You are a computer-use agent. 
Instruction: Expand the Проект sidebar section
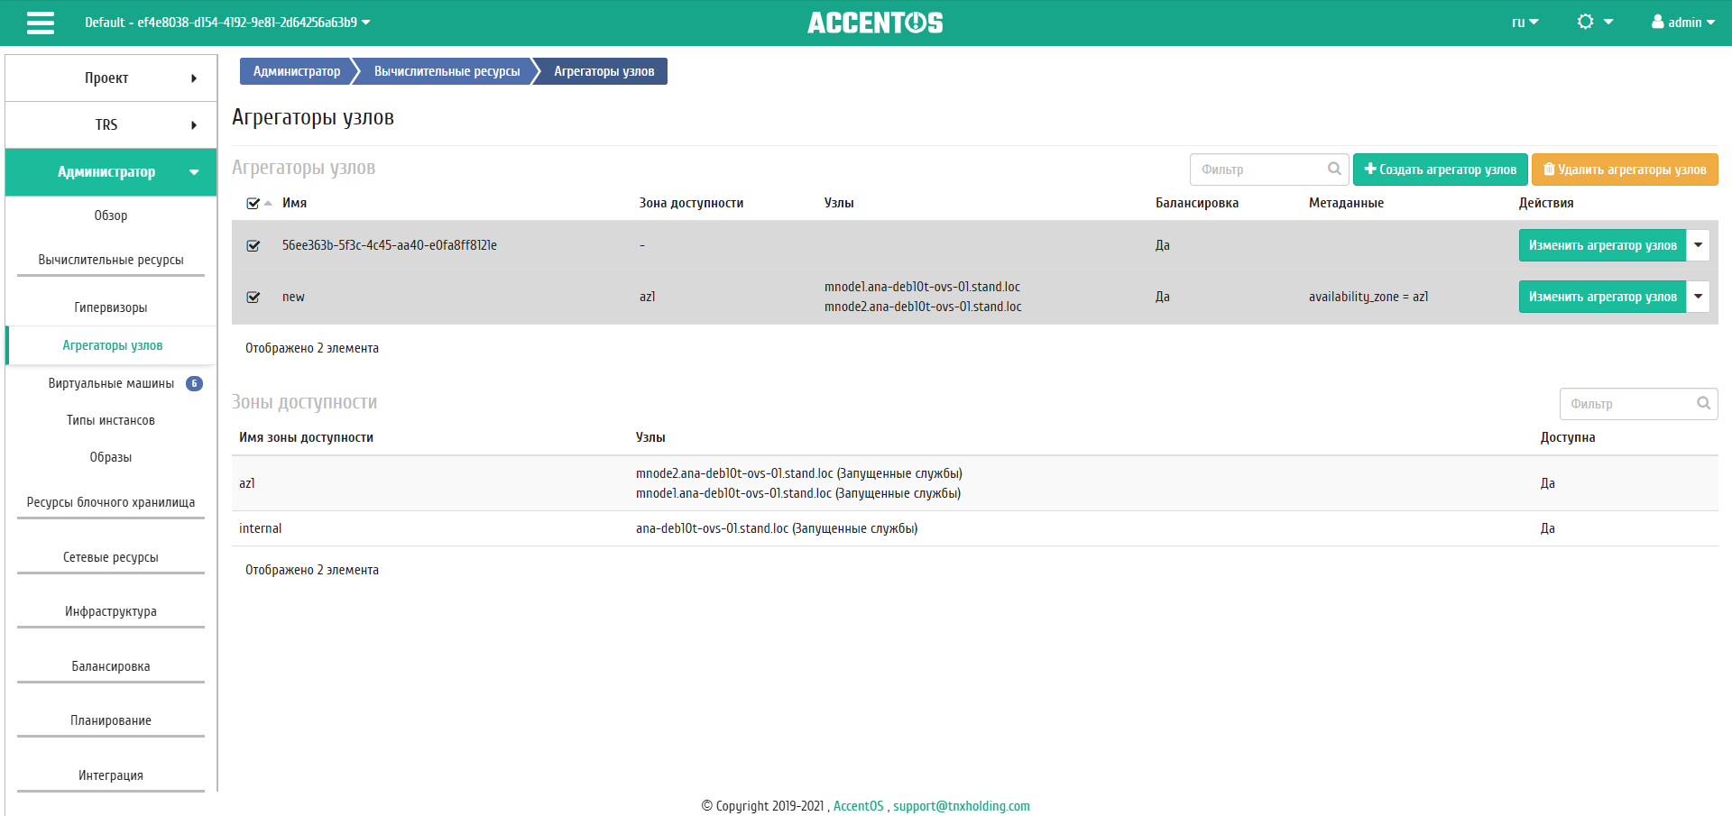pyautogui.click(x=111, y=78)
